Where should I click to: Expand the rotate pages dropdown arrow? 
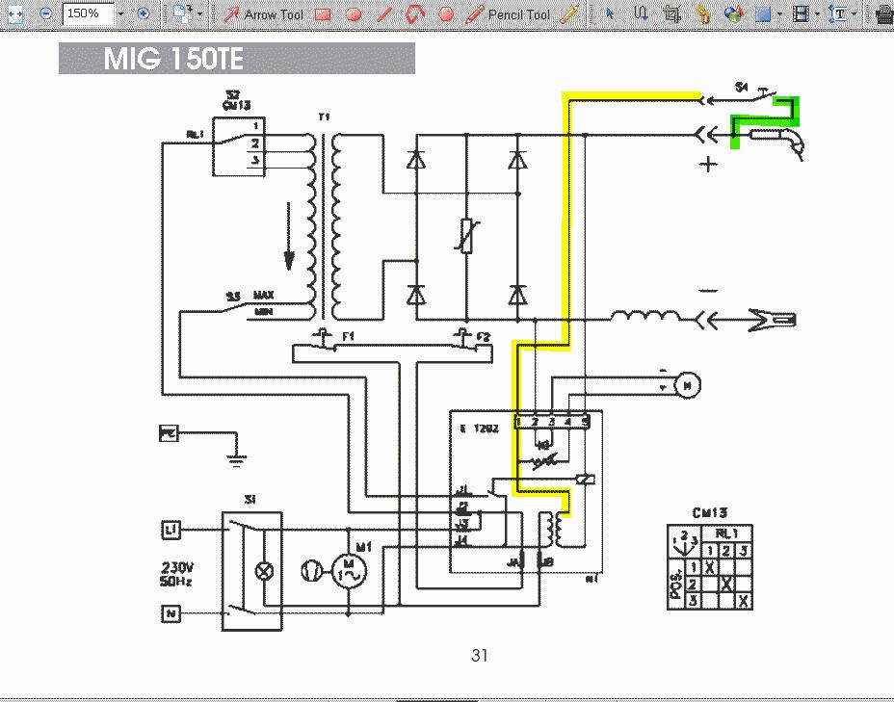click(200, 14)
